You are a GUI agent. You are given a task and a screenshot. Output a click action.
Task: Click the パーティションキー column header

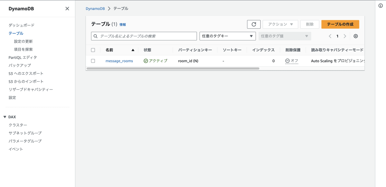pos(195,50)
